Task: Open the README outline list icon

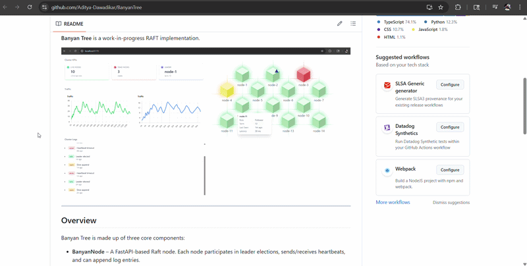Action: pyautogui.click(x=353, y=23)
